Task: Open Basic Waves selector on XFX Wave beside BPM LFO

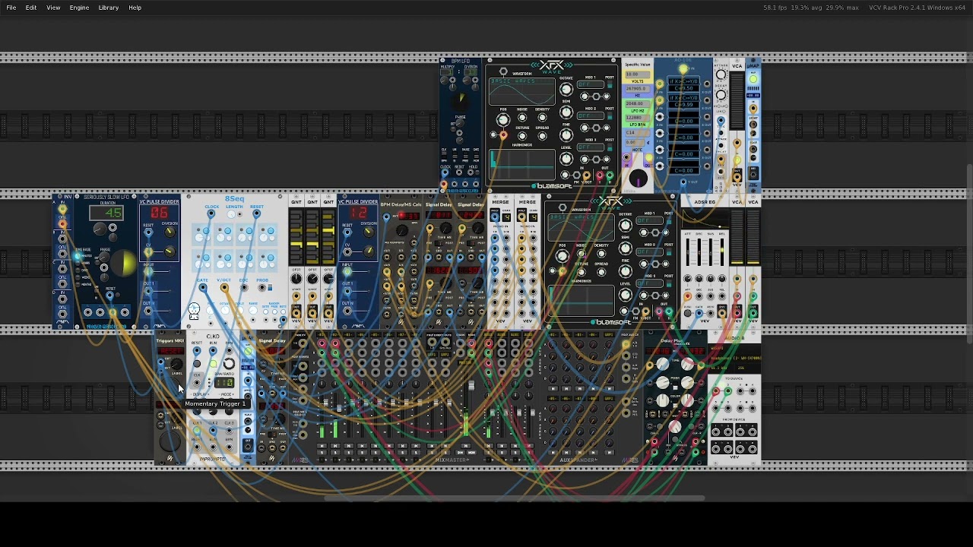Action: pos(521,81)
